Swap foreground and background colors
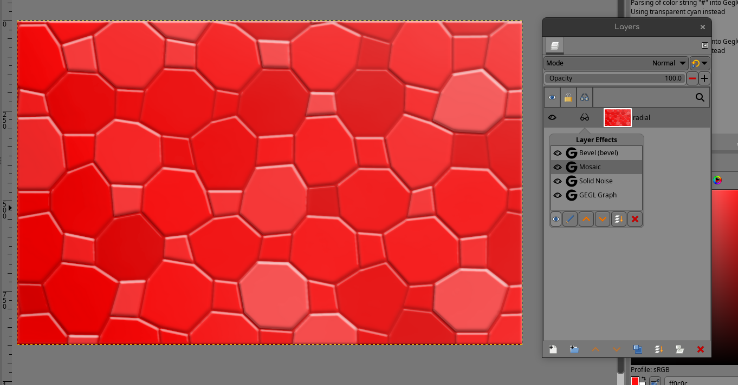 (x=643, y=379)
